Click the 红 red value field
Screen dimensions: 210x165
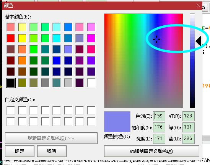189,116
